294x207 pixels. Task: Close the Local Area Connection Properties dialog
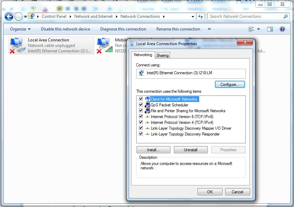245,42
